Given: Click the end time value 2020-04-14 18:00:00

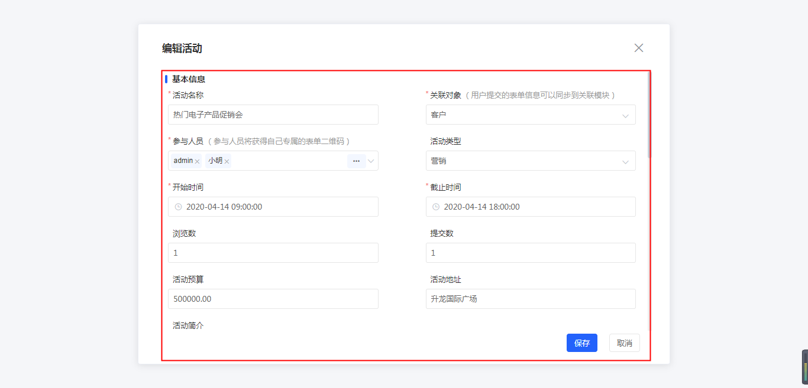Looking at the screenshot, I should 481,207.
